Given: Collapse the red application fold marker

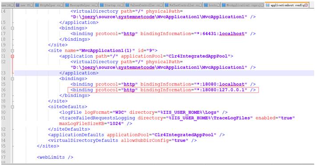Looking at the screenshot, I should [12, 56].
